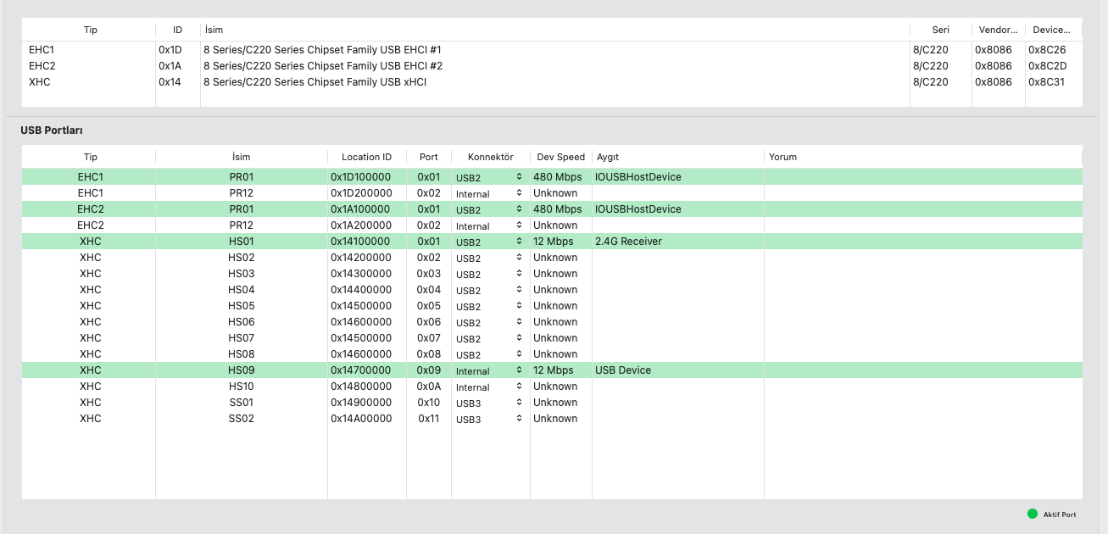Viewport: 1108px width, 534px height.
Task: Expand connector selector for HS10 port
Action: (x=490, y=387)
